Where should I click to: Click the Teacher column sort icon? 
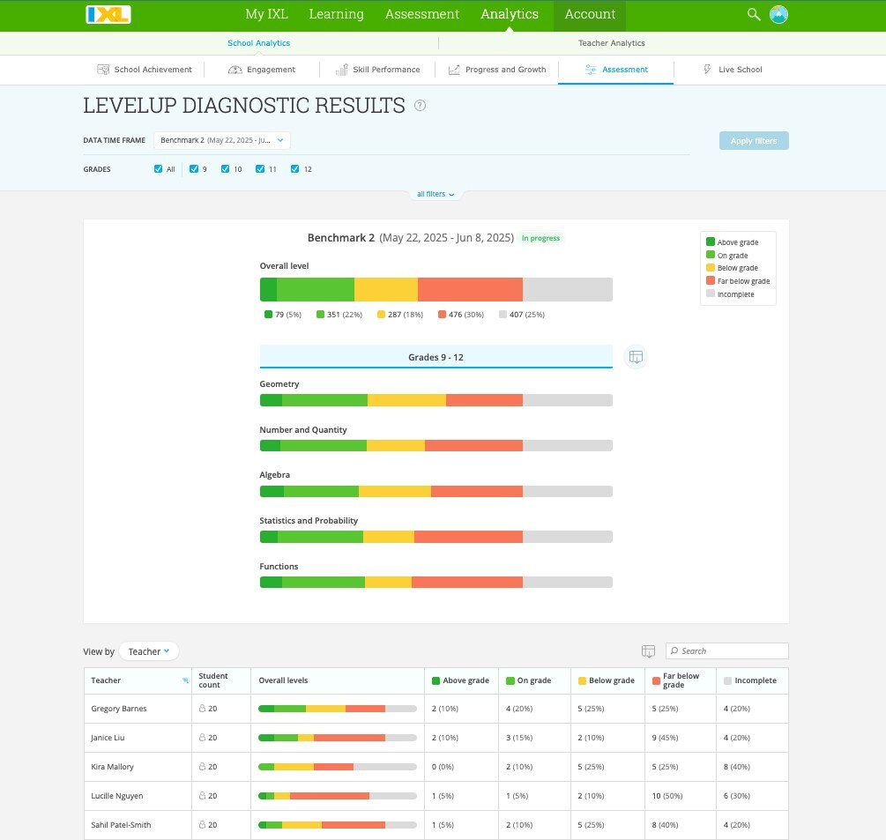185,680
